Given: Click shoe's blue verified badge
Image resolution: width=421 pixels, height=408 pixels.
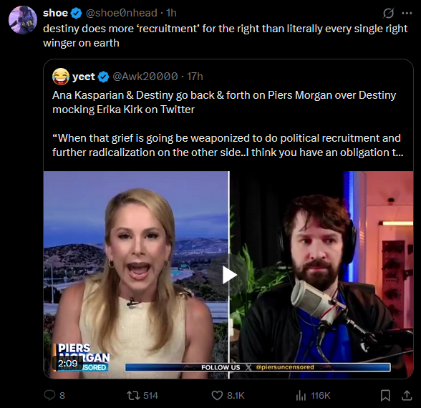Looking at the screenshot, I should (76, 13).
